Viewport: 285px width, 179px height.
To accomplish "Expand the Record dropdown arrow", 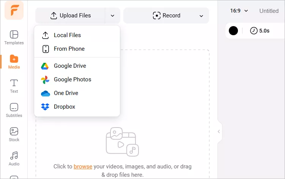I will 201,16.
